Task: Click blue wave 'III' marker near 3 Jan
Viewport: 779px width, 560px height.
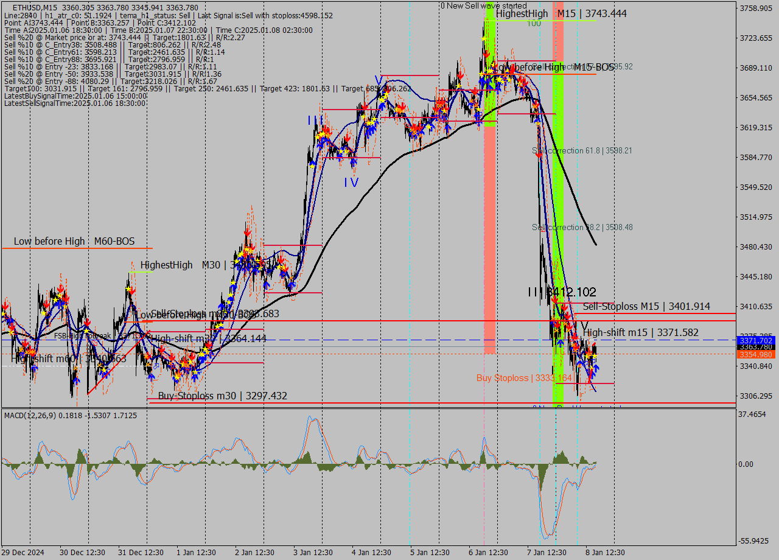Action: pos(315,120)
